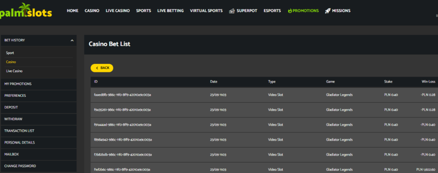Select bet ID starting with f7b82bdb
This screenshot has width=438, height=173.
[x=123, y=155]
